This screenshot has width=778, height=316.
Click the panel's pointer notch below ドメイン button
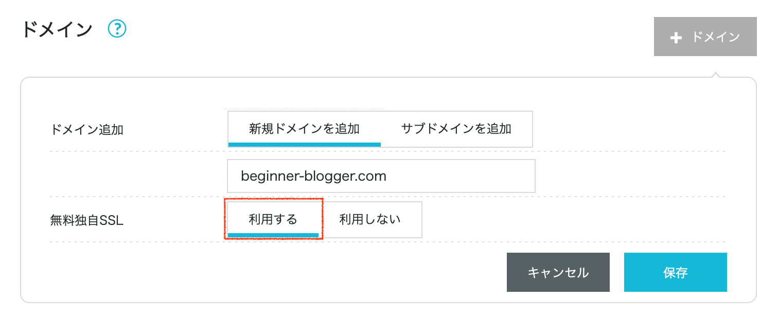[x=715, y=76]
